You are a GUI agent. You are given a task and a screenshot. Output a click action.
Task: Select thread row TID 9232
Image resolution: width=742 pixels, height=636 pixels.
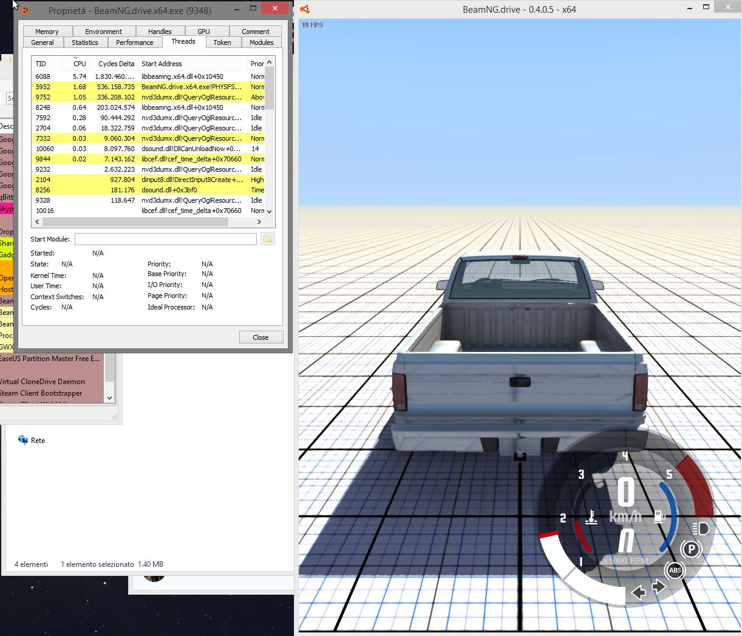tap(149, 169)
